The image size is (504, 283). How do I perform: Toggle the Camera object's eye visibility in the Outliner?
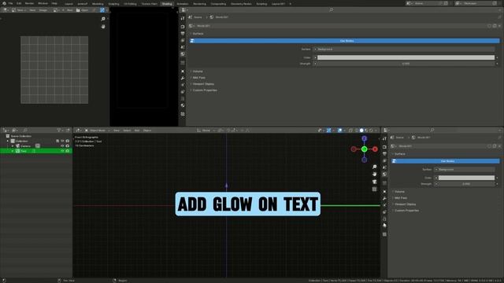[62, 146]
